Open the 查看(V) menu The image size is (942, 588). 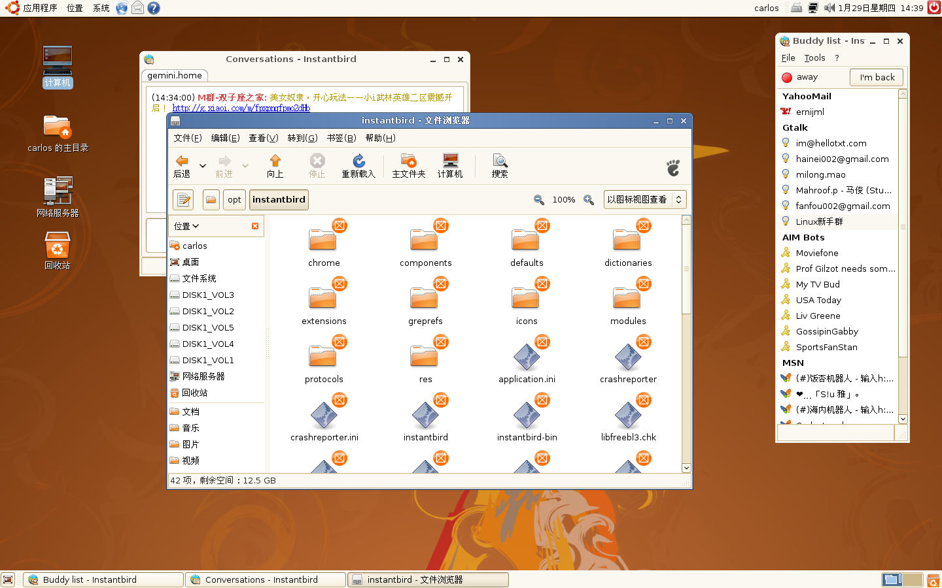point(264,138)
